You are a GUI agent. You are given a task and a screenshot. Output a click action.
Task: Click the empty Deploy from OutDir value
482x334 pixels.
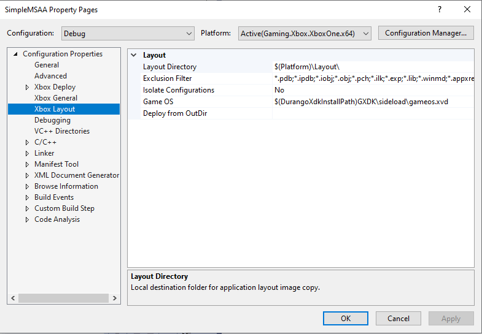point(373,113)
